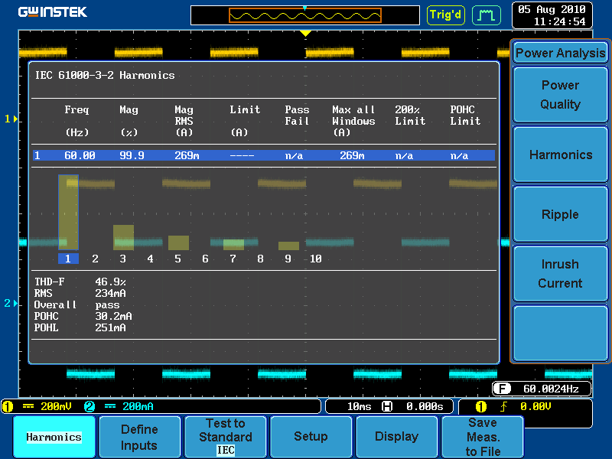Viewport: 612px width, 459px height.
Task: Click the POHL 251mA value
Action: pos(110,327)
